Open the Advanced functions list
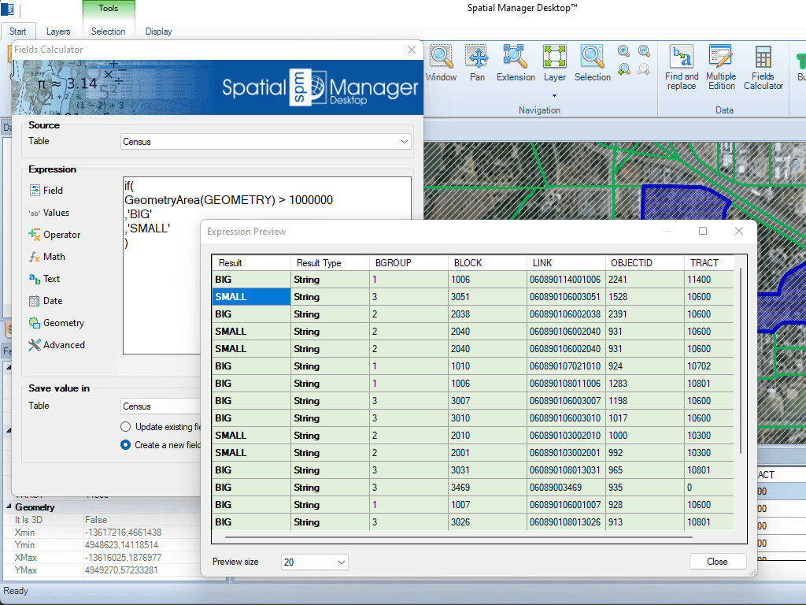 pos(57,345)
